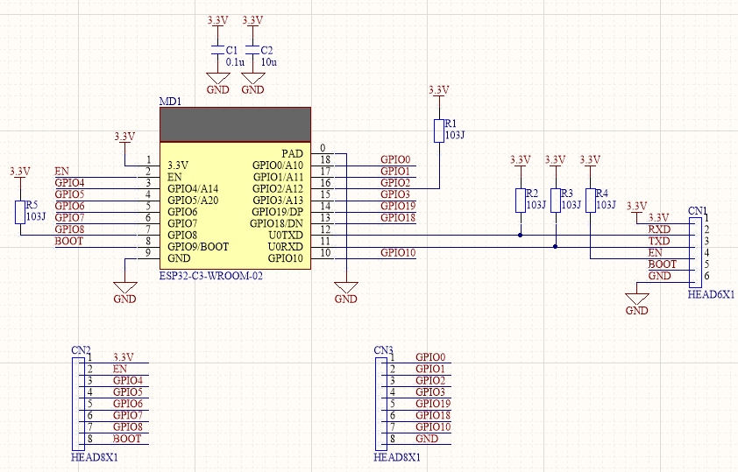The width and height of the screenshot is (738, 472).
Task: Select resistor R1 symbol body
Action: 439,130
